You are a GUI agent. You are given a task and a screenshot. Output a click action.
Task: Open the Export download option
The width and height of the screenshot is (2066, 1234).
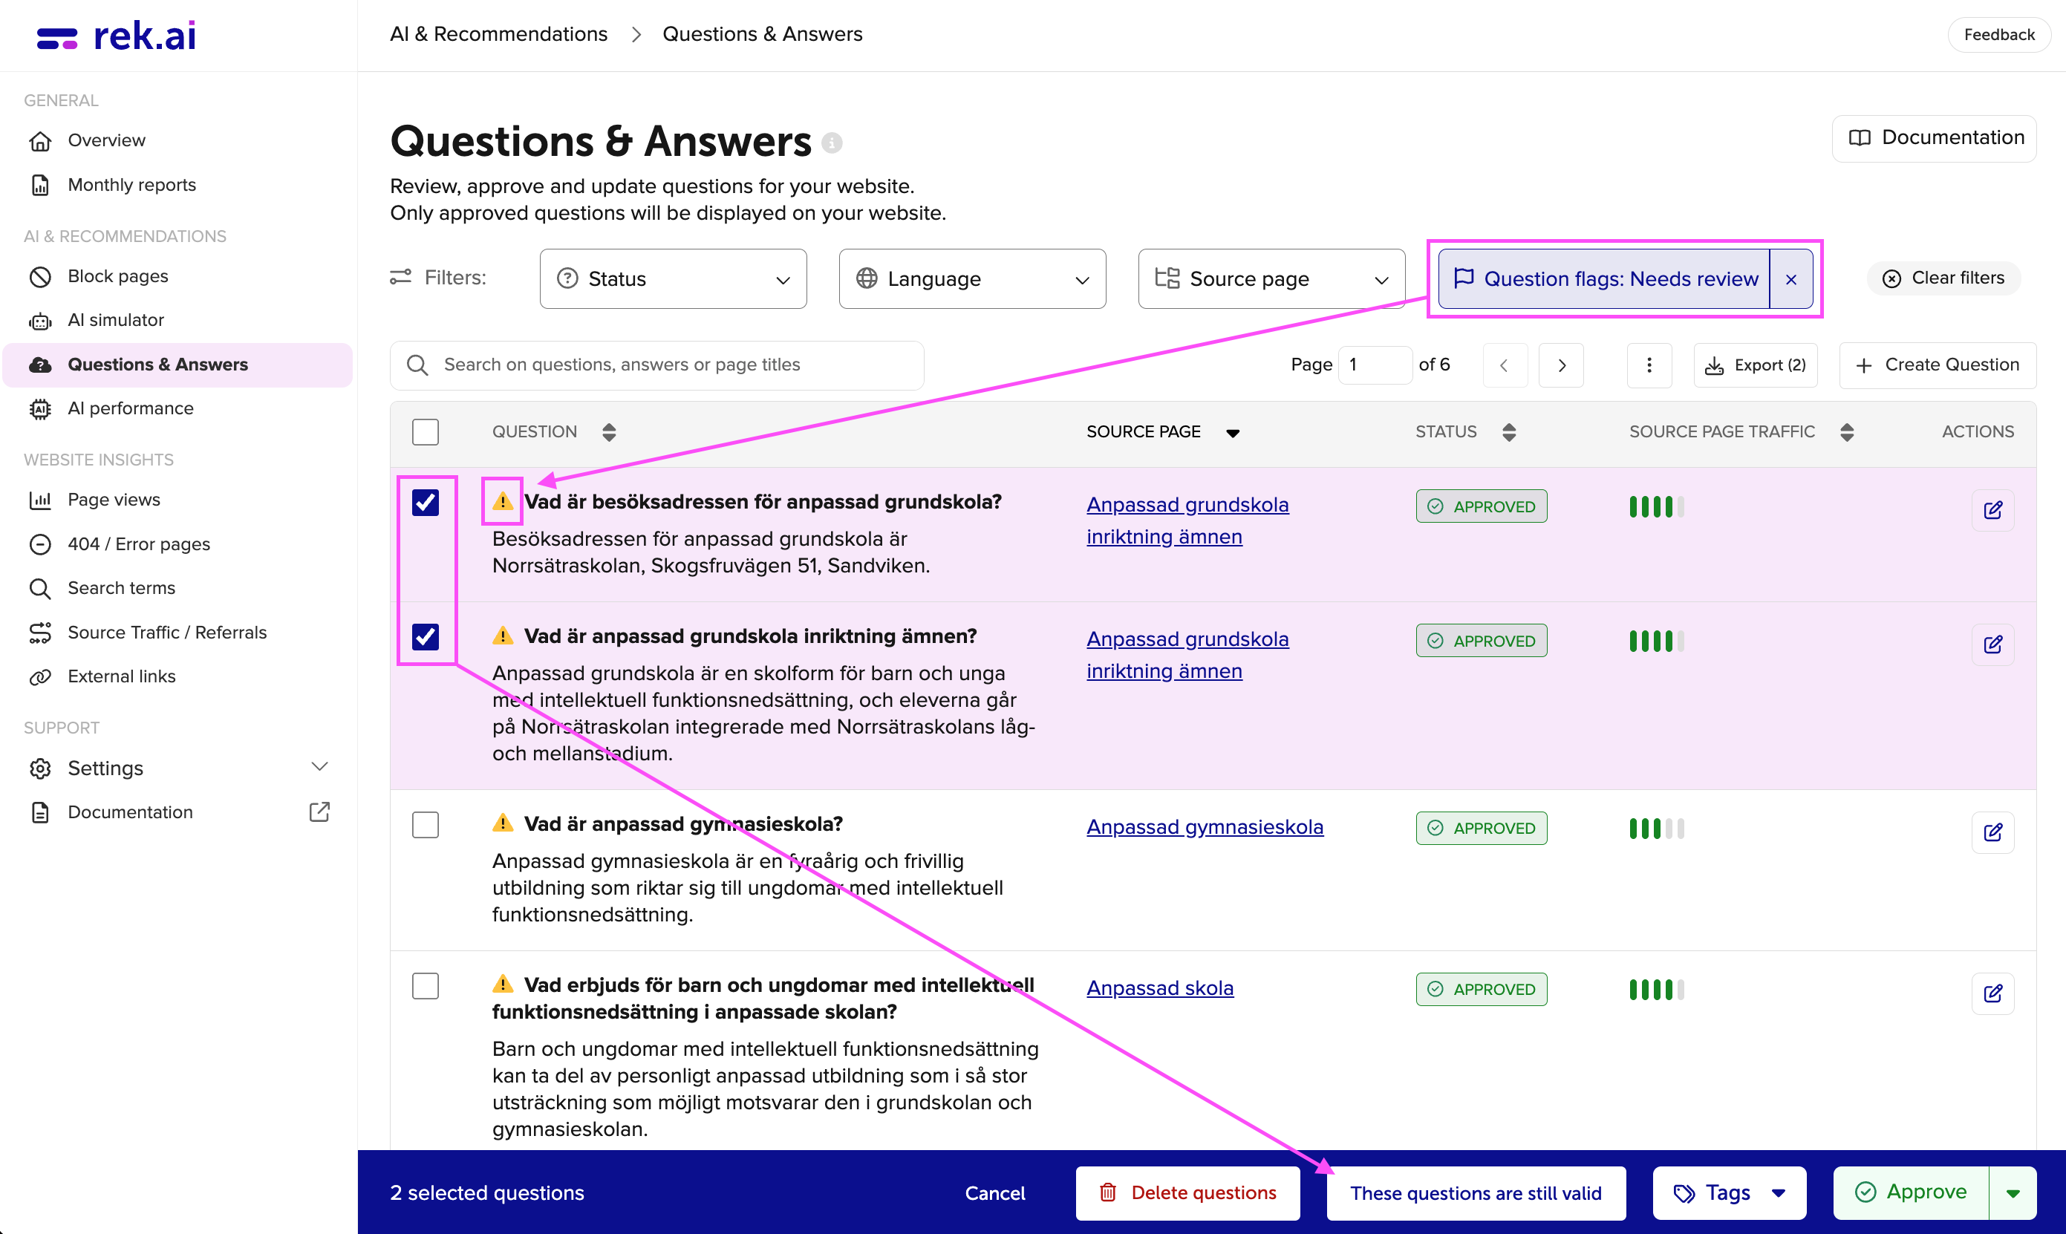click(x=1755, y=365)
